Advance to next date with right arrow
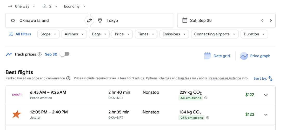 tap(271, 20)
